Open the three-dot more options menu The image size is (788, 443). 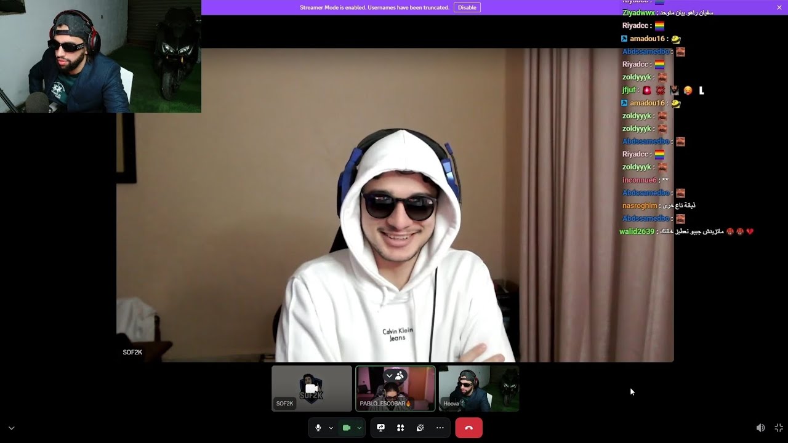pyautogui.click(x=440, y=428)
